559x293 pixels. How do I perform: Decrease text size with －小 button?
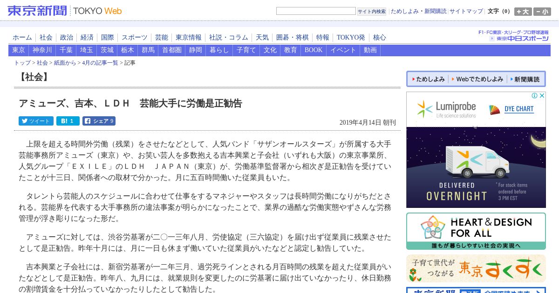(542, 12)
